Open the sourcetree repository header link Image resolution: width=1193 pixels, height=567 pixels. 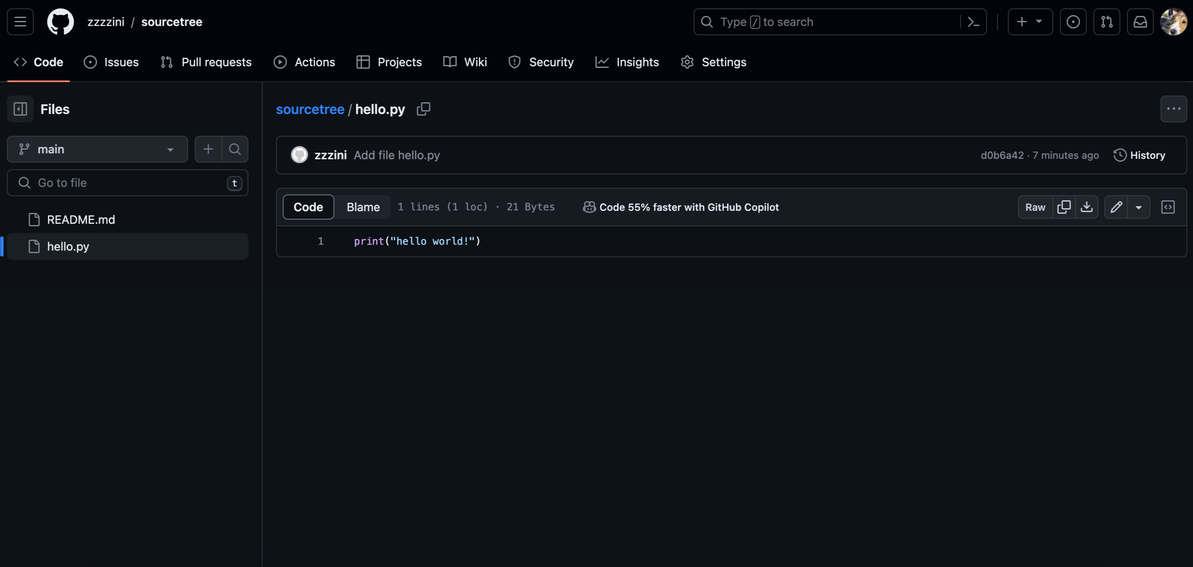click(x=172, y=22)
